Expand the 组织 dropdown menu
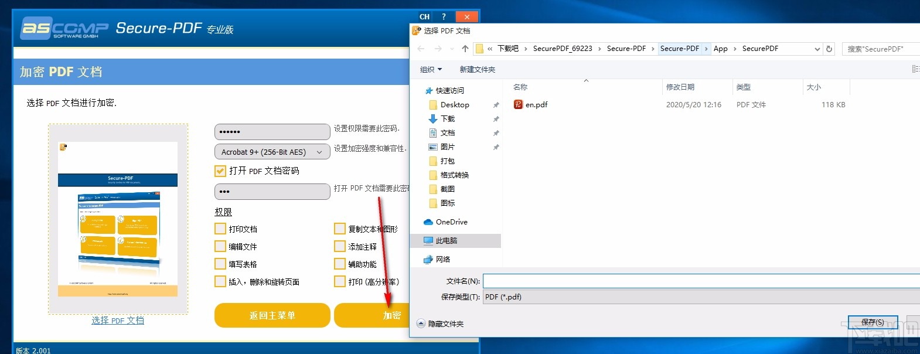Screen dimensions: 920x354 click(431, 70)
